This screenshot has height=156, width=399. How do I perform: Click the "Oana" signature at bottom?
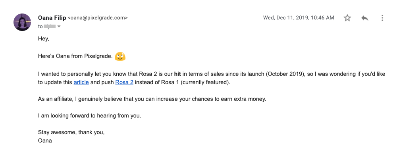point(45,141)
